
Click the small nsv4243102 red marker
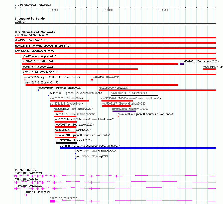(x=25, y=80)
